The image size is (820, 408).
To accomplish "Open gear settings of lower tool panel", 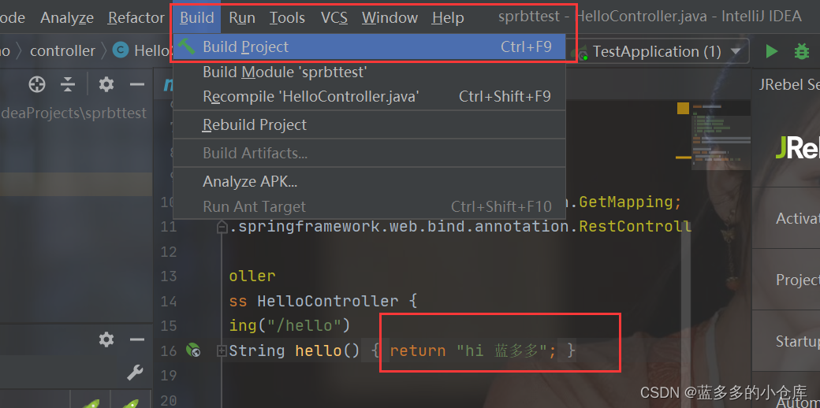I will tap(106, 339).
